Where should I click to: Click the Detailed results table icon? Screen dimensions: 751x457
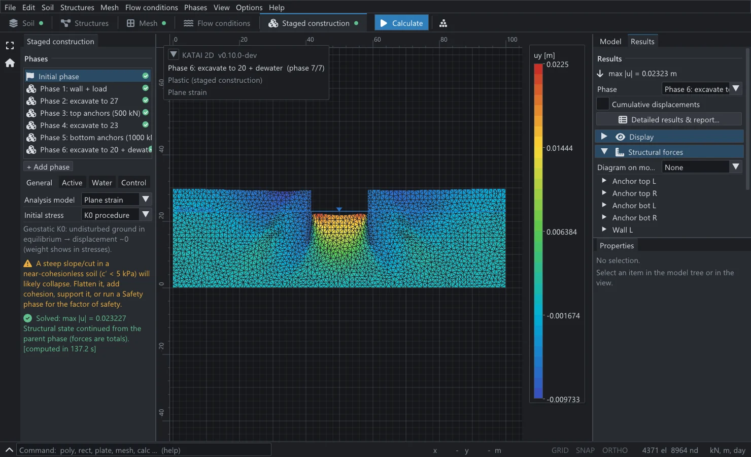click(x=623, y=120)
